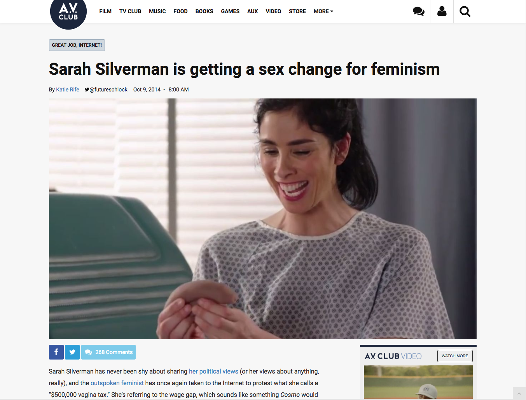
Task: Click the back-to-top arrow button
Action: pos(519,393)
